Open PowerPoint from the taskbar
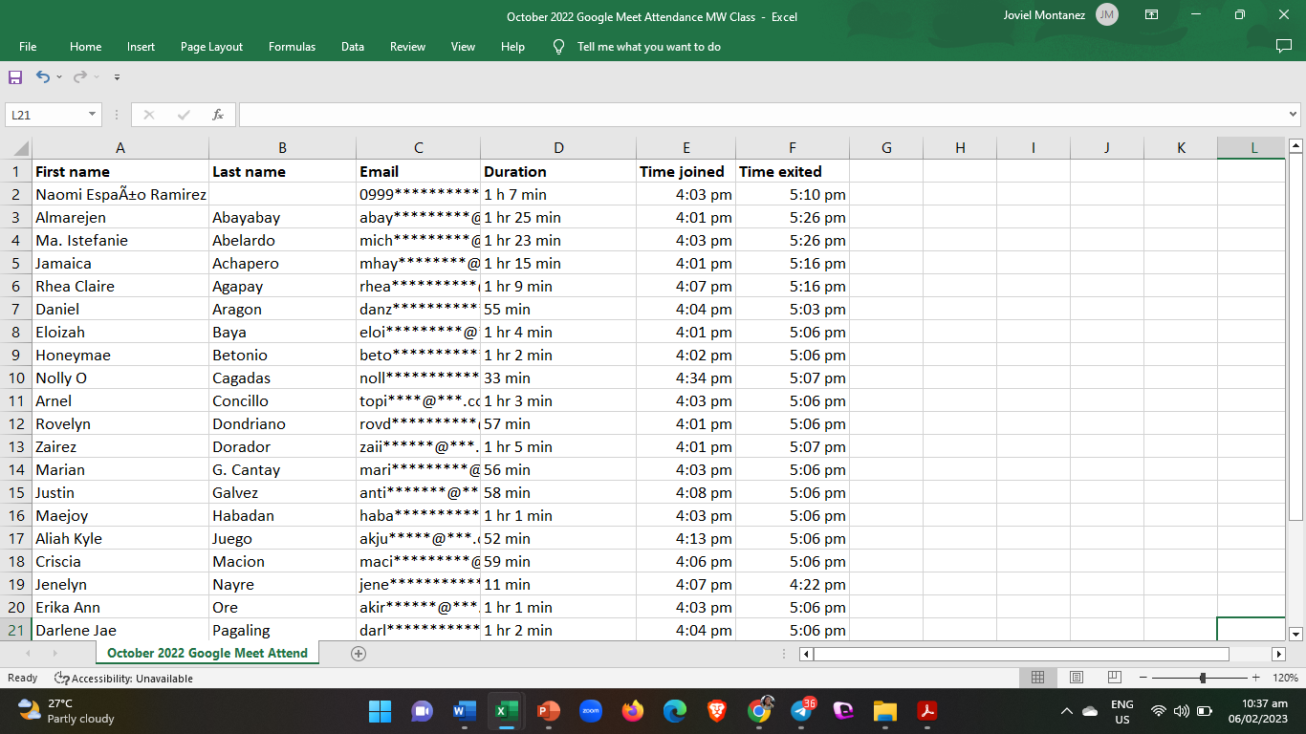The image size is (1306, 734). click(548, 711)
